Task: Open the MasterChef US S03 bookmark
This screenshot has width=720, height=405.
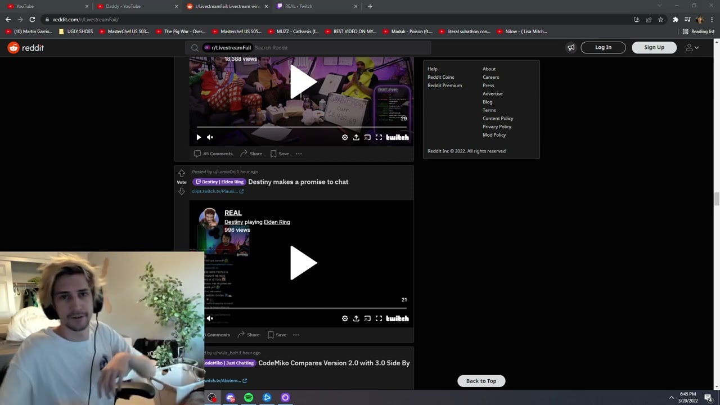Action: pyautogui.click(x=124, y=31)
